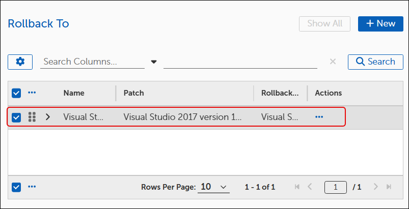Image resolution: width=409 pixels, height=209 pixels.
Task: Expand the Visual Studio row chevron
Action: coord(47,117)
